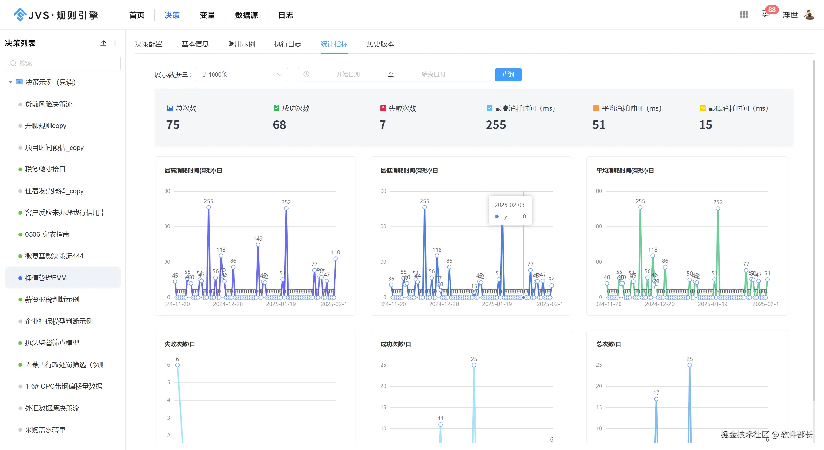
Task: Click the import upload icon in decision list
Action: (103, 43)
